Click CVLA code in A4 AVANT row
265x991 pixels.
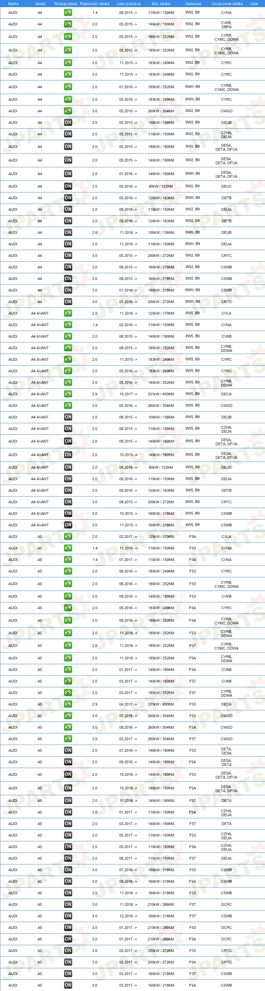(227, 313)
